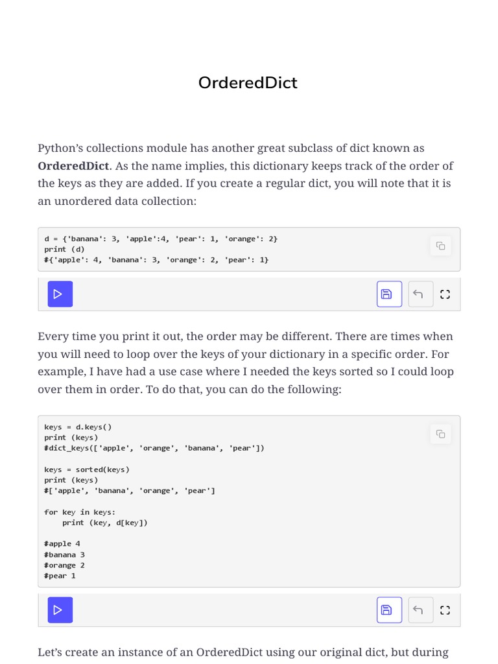Copy the sorted keys code snippet
The image size is (498, 664).
441,434
